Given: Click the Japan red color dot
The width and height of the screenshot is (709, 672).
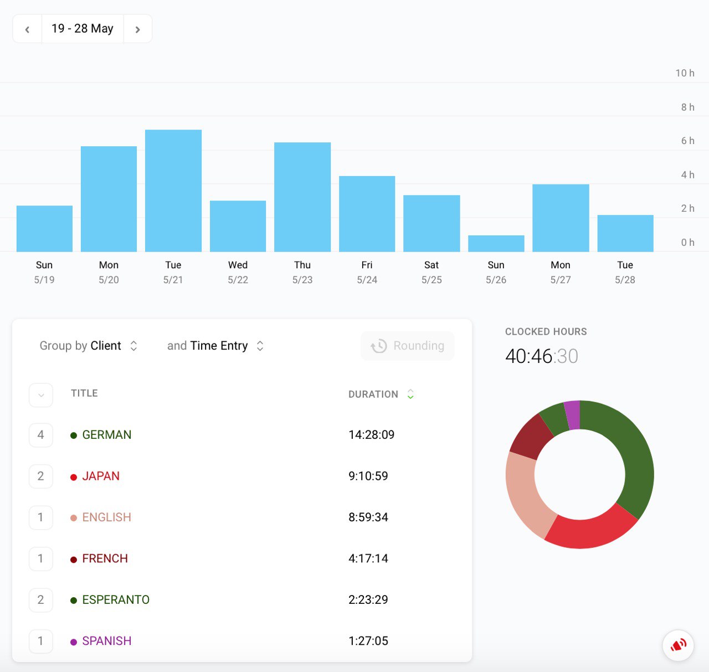Looking at the screenshot, I should 74,477.
